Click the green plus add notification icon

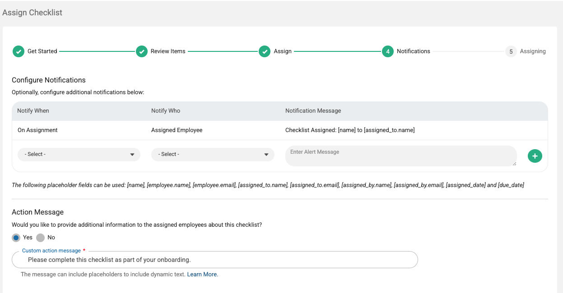(535, 156)
